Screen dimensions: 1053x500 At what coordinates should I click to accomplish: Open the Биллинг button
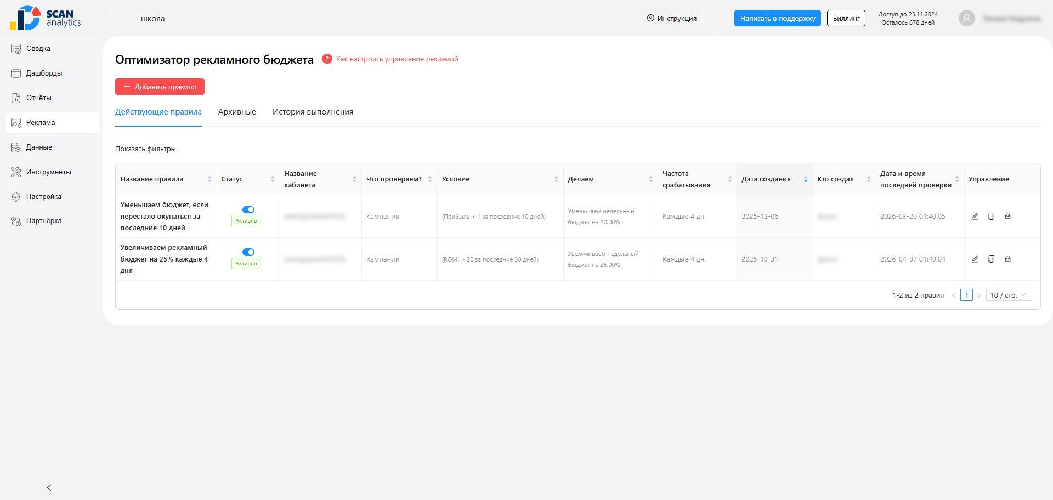click(846, 18)
